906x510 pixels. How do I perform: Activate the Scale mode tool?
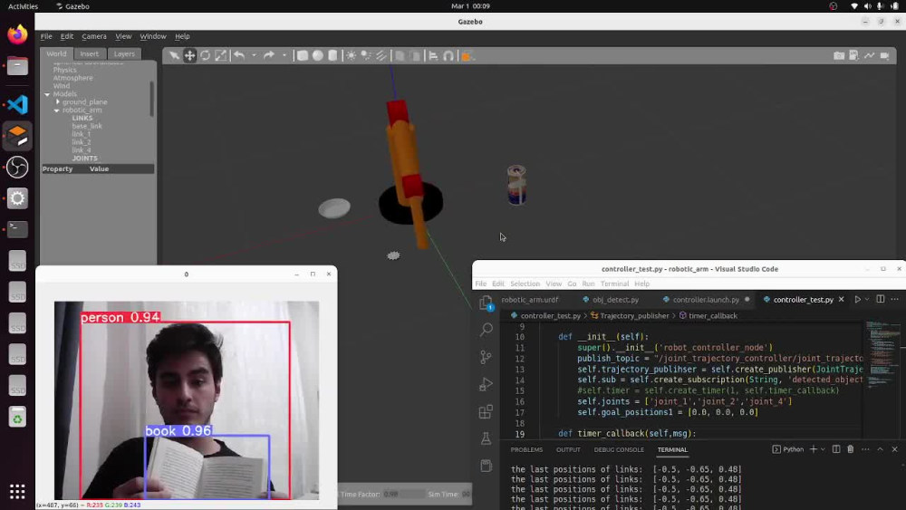tap(221, 55)
